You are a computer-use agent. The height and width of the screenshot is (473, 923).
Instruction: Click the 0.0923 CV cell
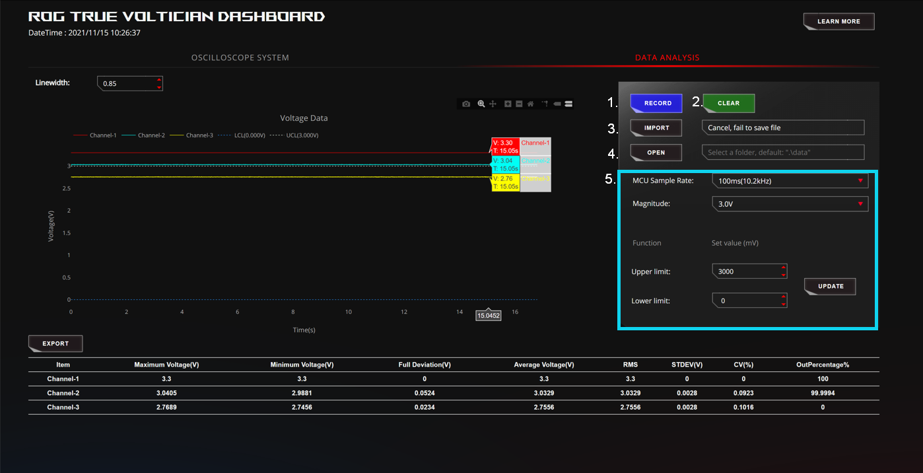point(743,393)
